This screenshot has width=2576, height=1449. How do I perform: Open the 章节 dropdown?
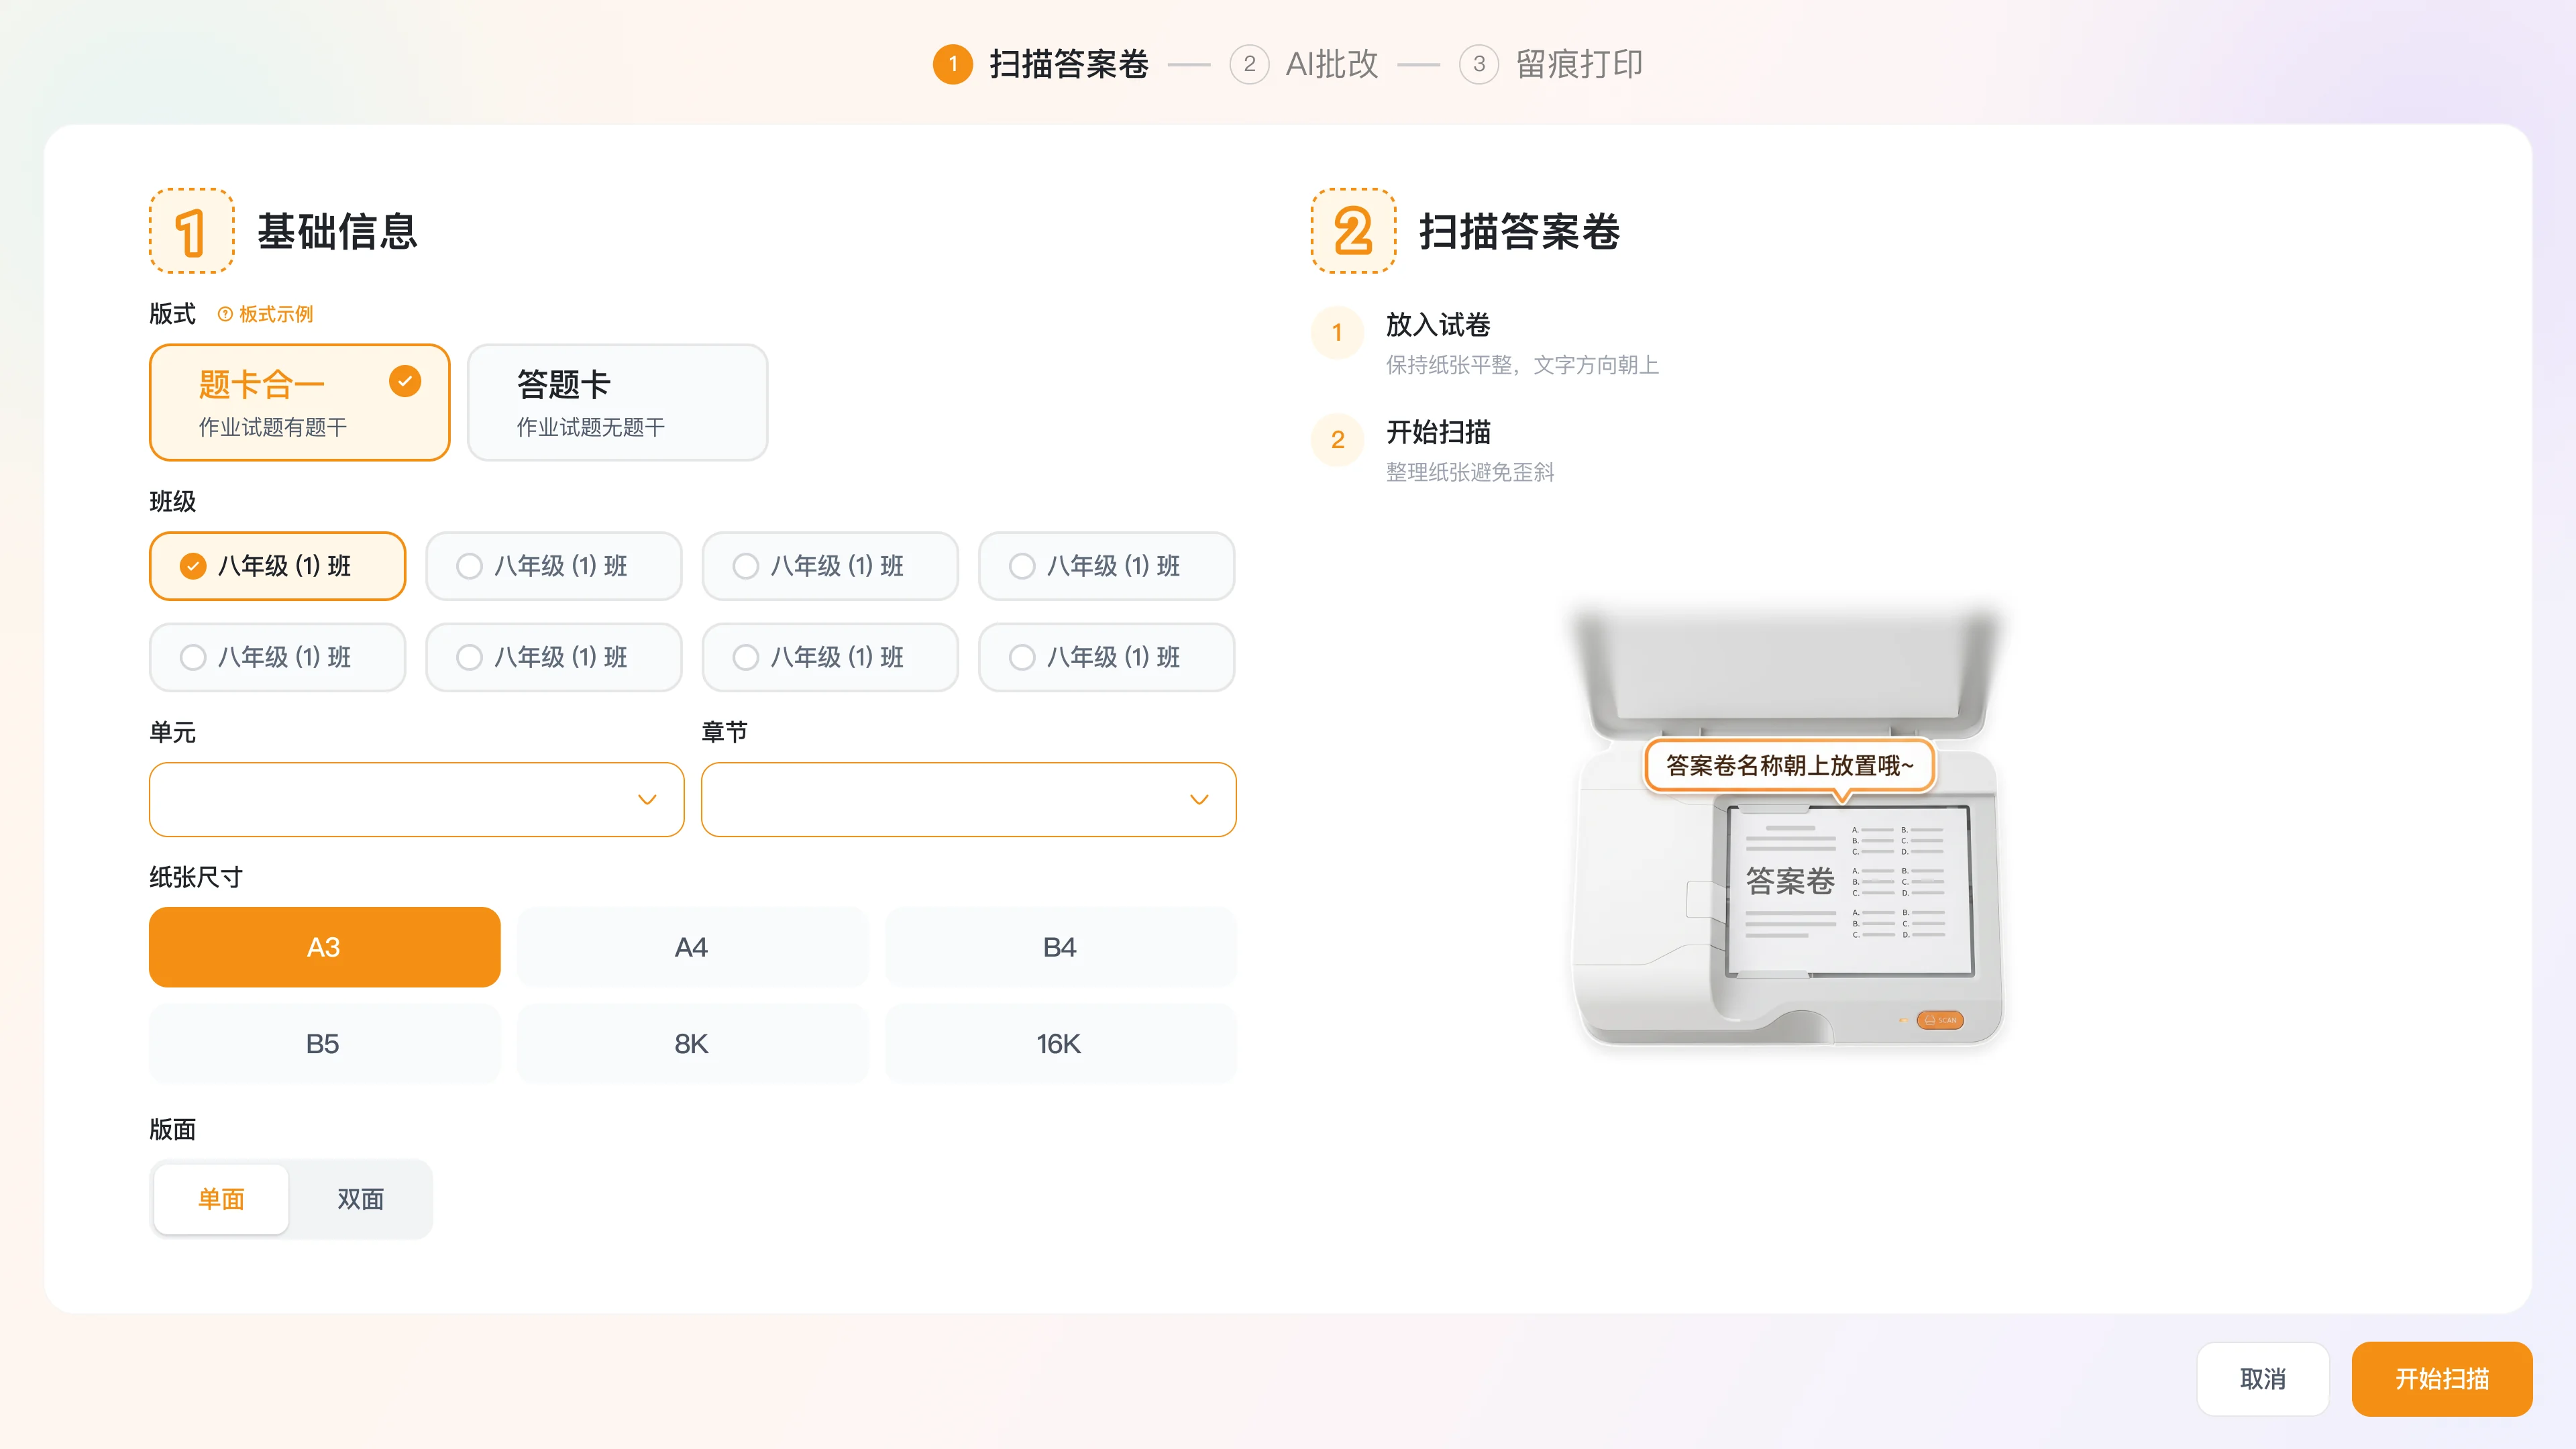click(968, 799)
